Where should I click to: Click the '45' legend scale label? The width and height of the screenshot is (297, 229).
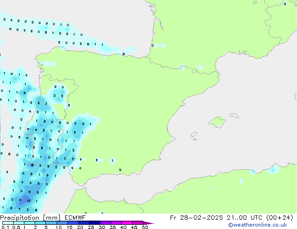pos(134,227)
